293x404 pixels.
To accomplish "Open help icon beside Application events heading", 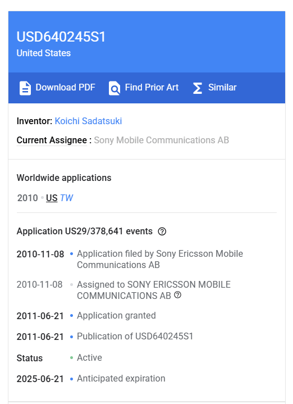I will 162,231.
